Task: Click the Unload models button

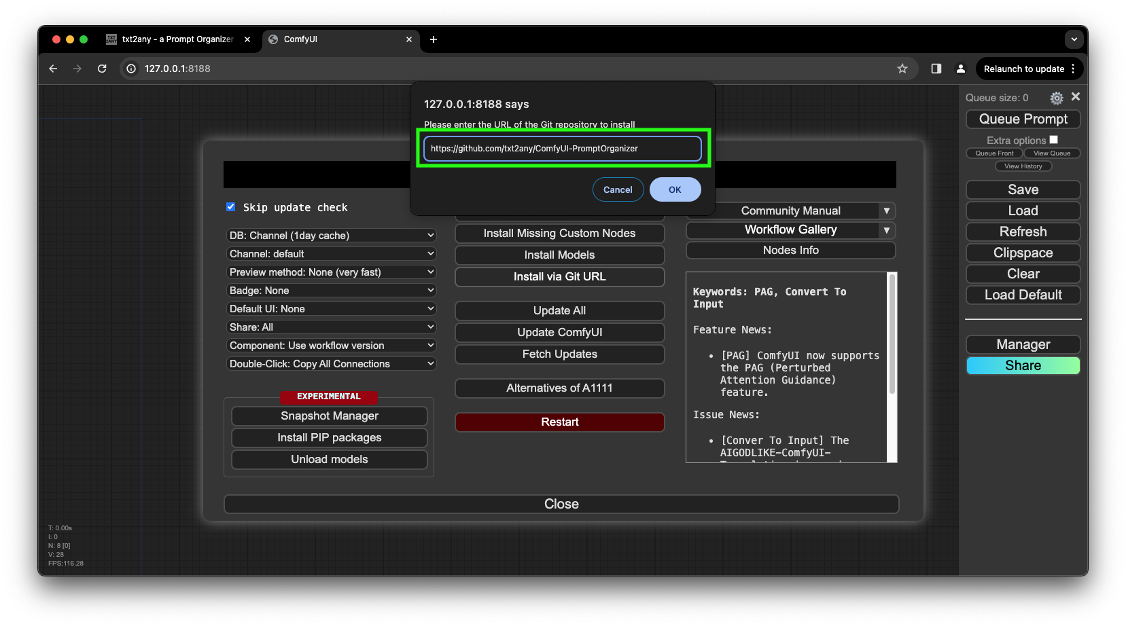Action: click(329, 460)
